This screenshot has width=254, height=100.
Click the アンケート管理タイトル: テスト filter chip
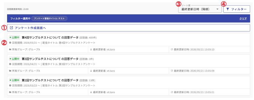[49, 18]
